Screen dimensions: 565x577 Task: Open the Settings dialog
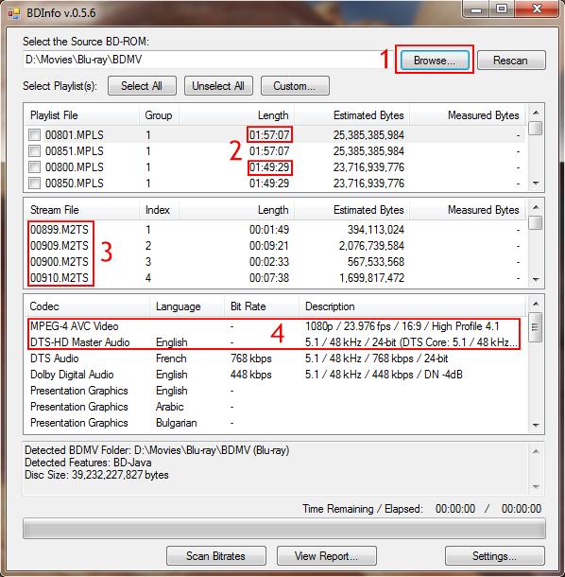pyautogui.click(x=494, y=555)
